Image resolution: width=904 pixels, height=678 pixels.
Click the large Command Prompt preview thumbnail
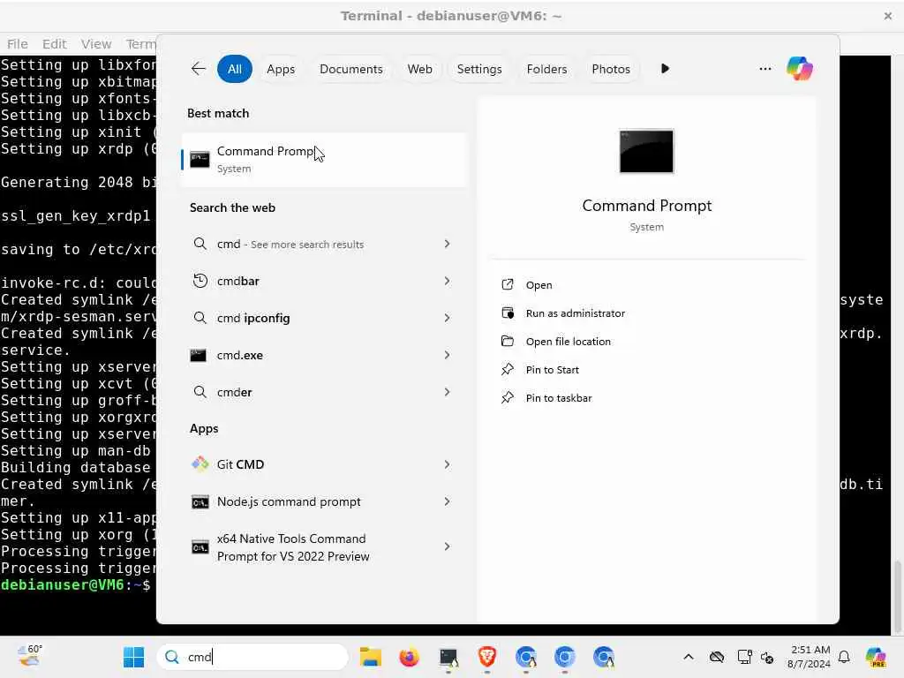click(646, 151)
